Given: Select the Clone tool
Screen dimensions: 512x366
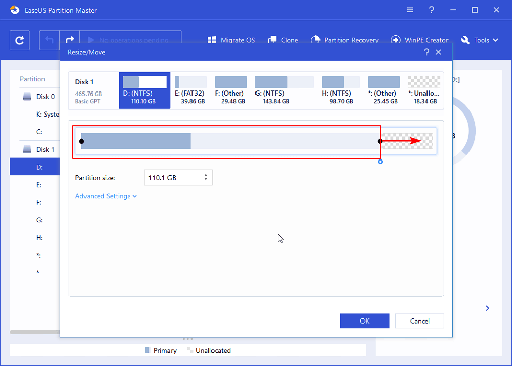Looking at the screenshot, I should tap(284, 40).
